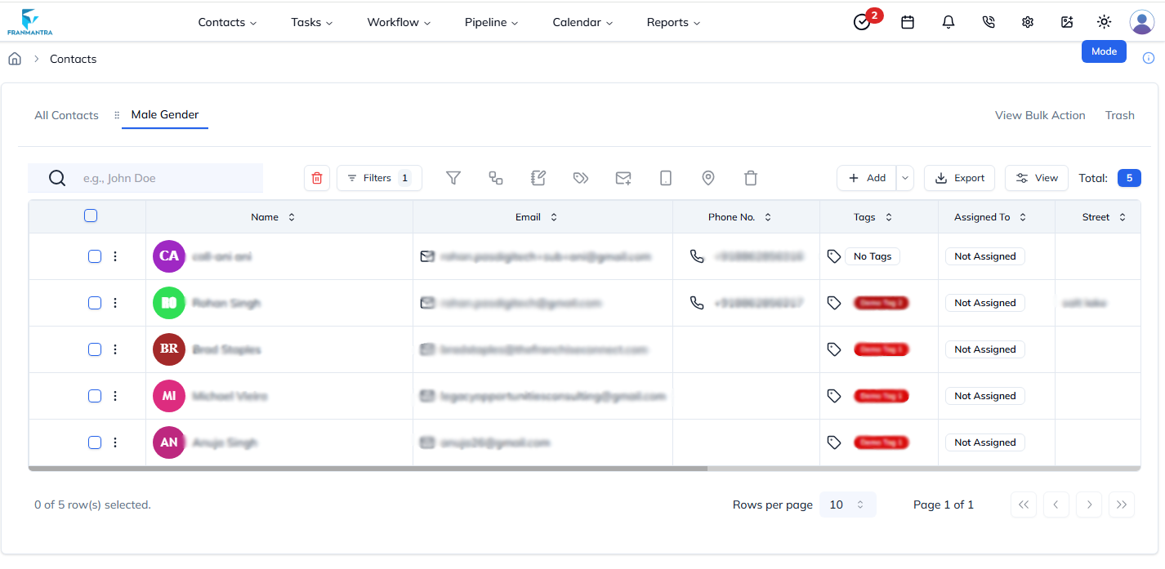Viewport: 1165px width, 569px height.
Task: Open the phone call icon in header
Action: pos(988,22)
